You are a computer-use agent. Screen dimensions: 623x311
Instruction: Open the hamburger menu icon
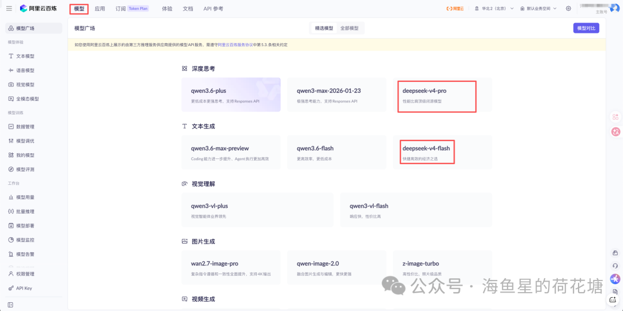[x=9, y=8]
